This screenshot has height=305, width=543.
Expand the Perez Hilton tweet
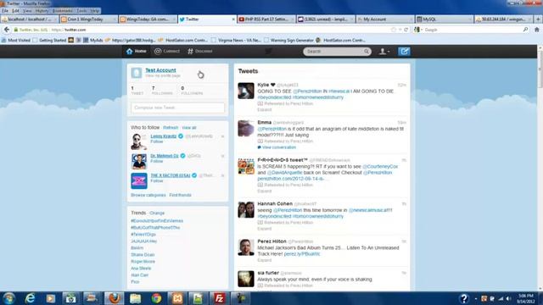pyautogui.click(x=264, y=260)
